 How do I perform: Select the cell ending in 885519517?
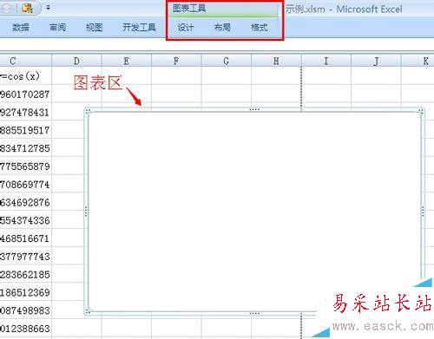point(25,130)
